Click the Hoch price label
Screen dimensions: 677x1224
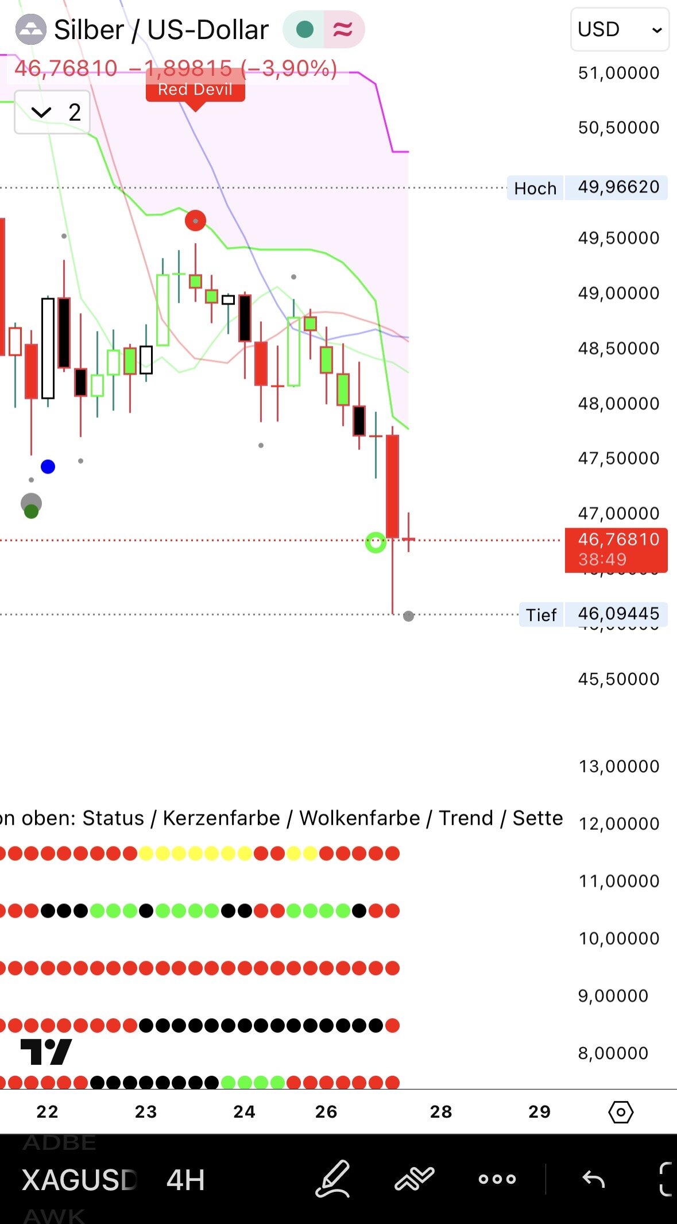(x=535, y=188)
